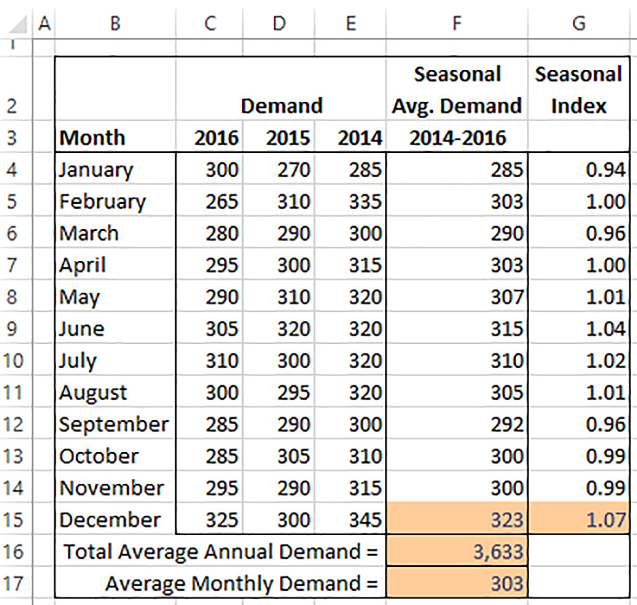This screenshot has height=605, width=637.
Task: Select the row 10 header
Action: tap(14, 361)
